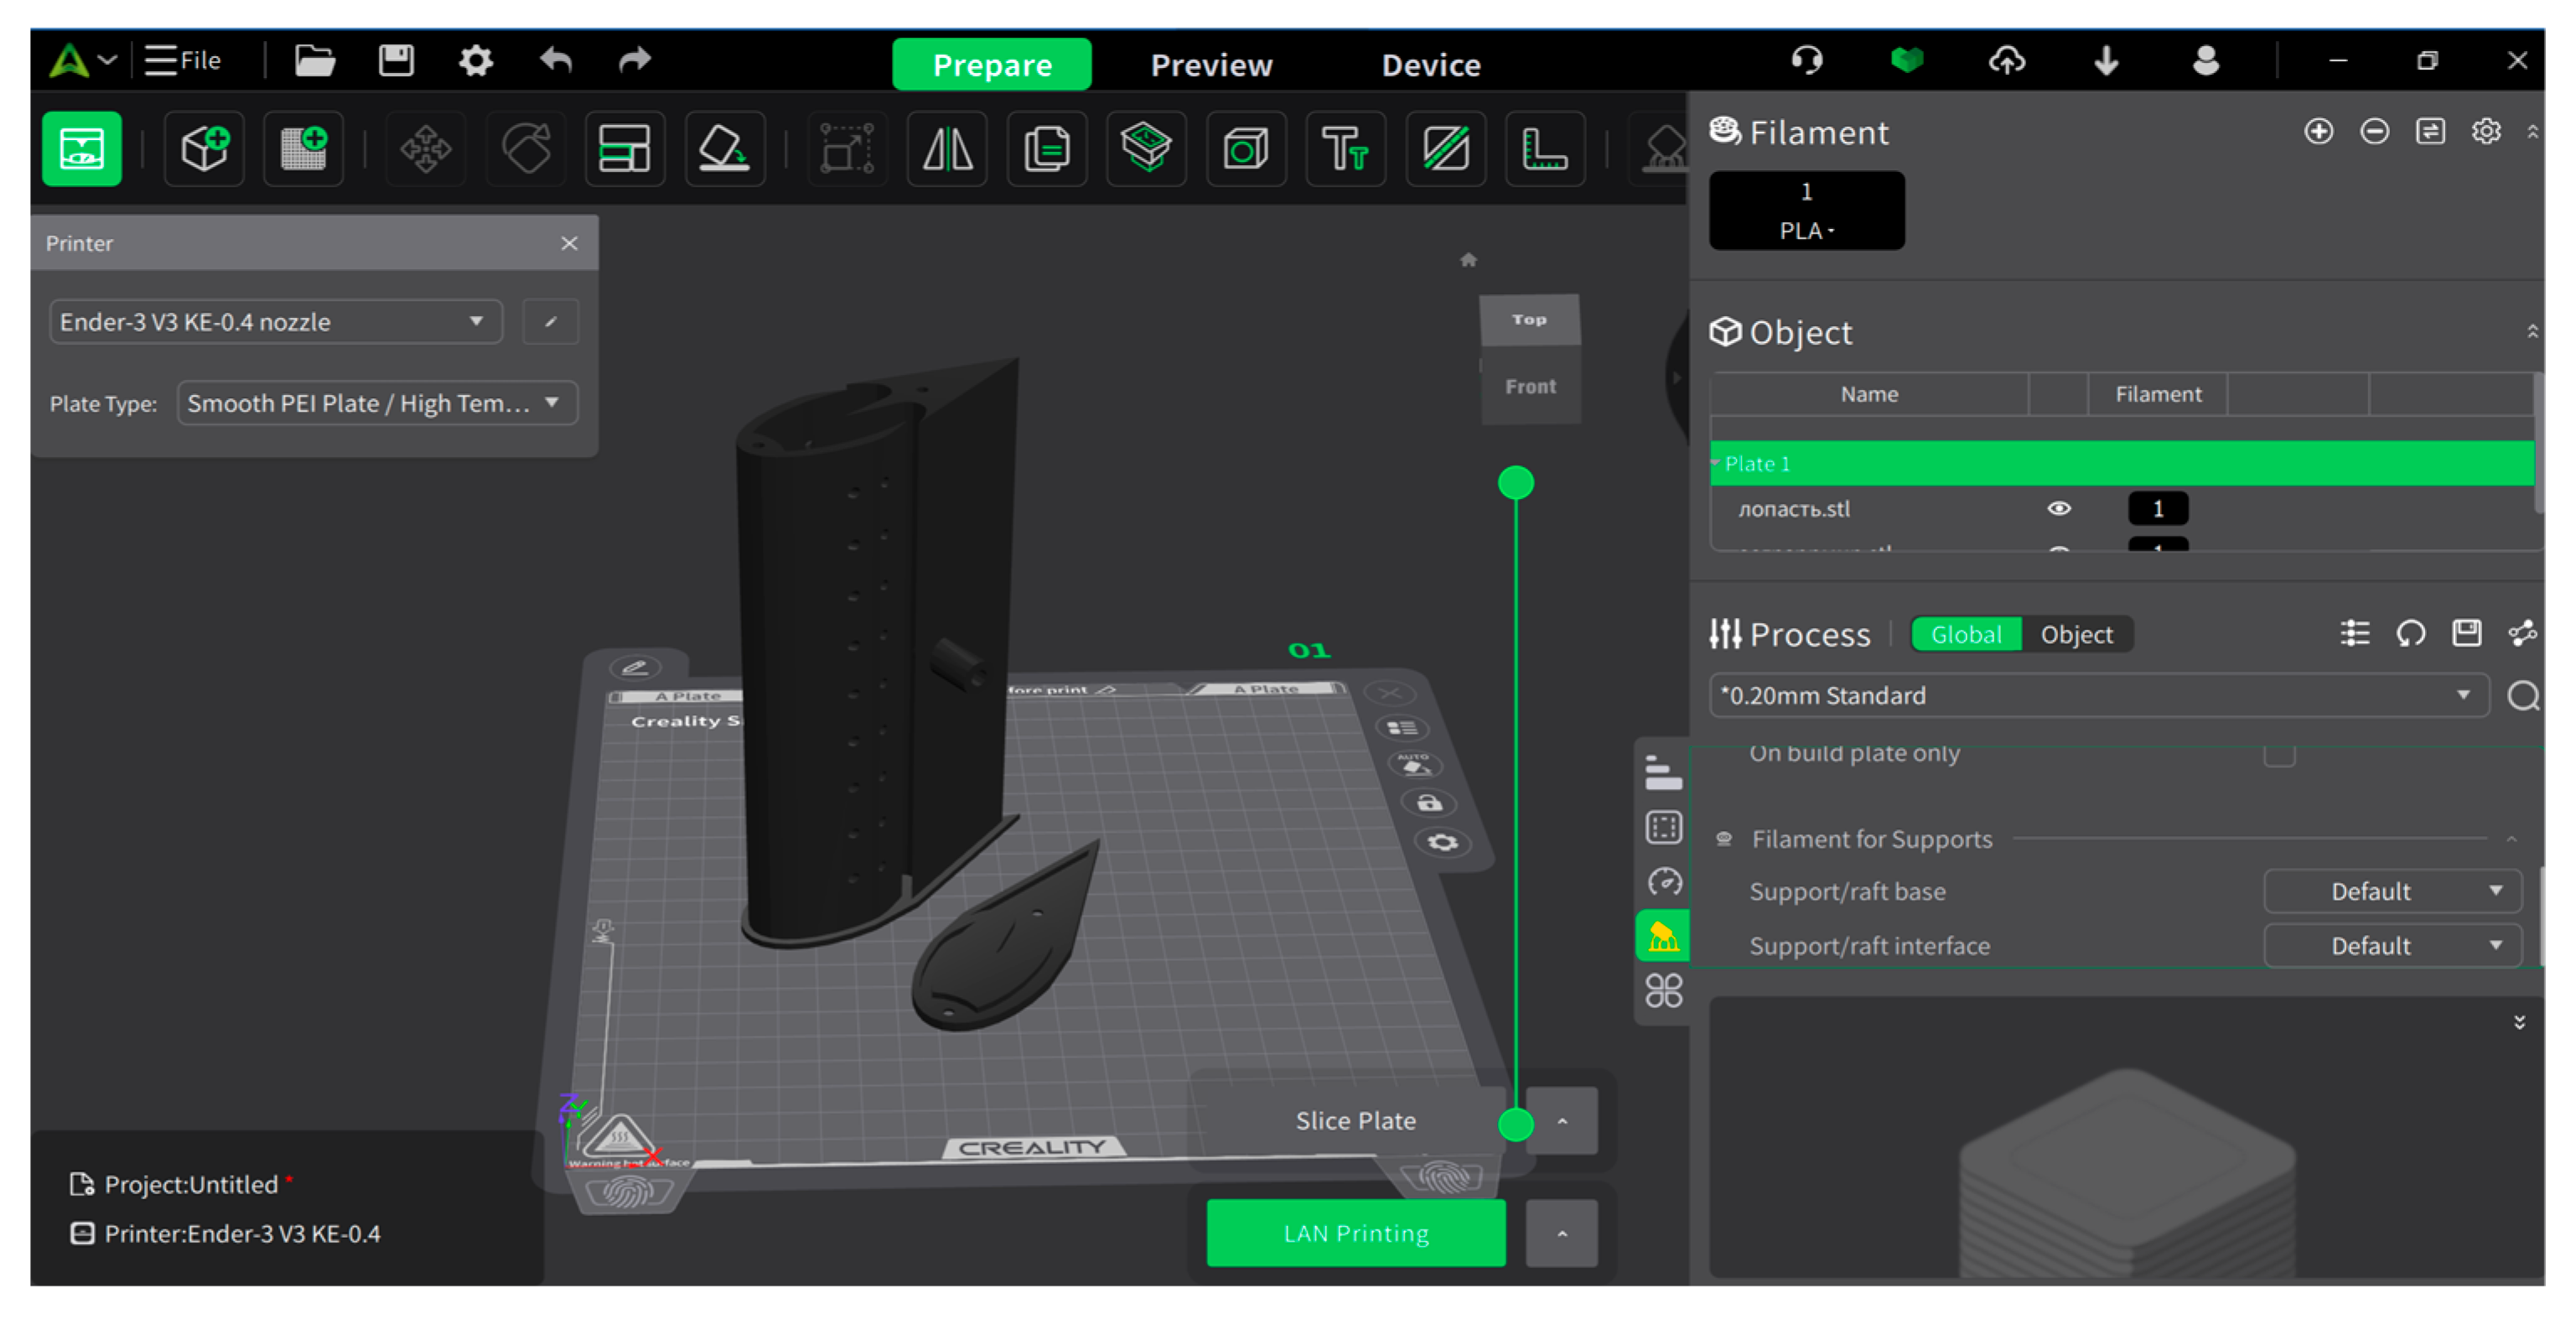Click the Add Cube primitive icon

(x=204, y=150)
